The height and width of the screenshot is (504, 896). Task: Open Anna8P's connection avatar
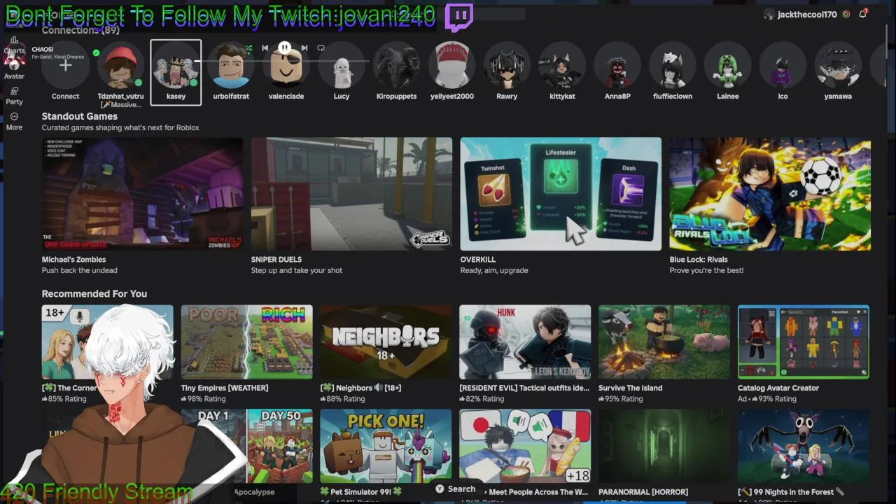[617, 66]
